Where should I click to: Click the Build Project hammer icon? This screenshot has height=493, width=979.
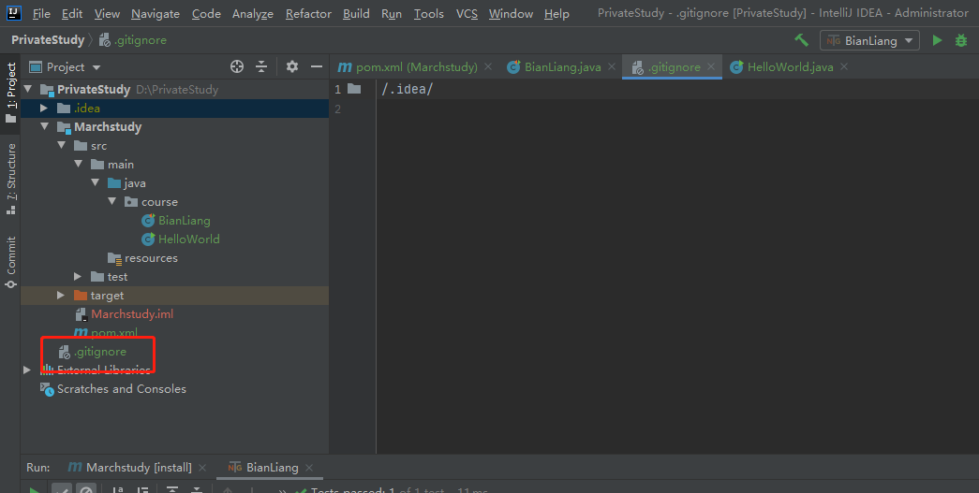point(801,40)
